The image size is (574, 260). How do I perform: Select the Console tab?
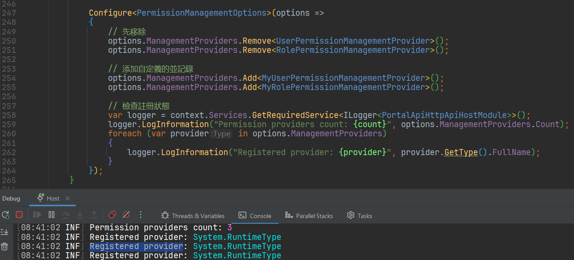click(255, 216)
